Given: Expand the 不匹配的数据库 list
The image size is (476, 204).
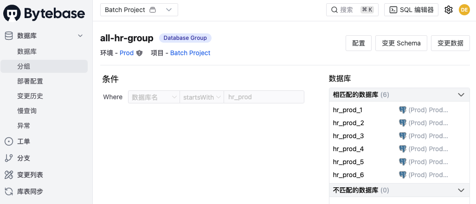Looking at the screenshot, I should pos(461,190).
